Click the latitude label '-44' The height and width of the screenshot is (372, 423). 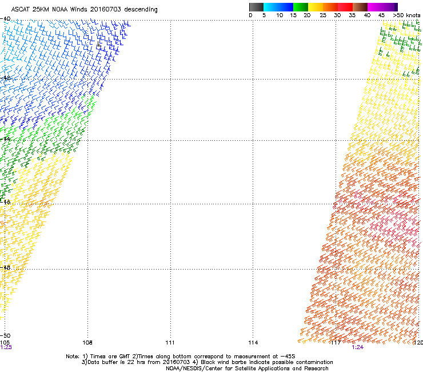[5, 139]
